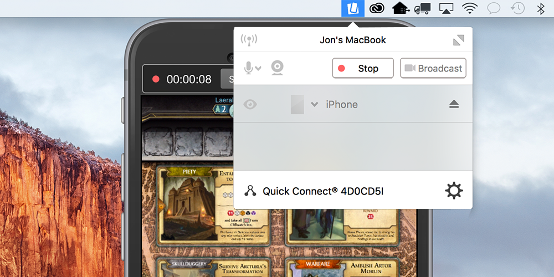Click the 00:00:08 recording timer
554x277 pixels.
(x=189, y=79)
